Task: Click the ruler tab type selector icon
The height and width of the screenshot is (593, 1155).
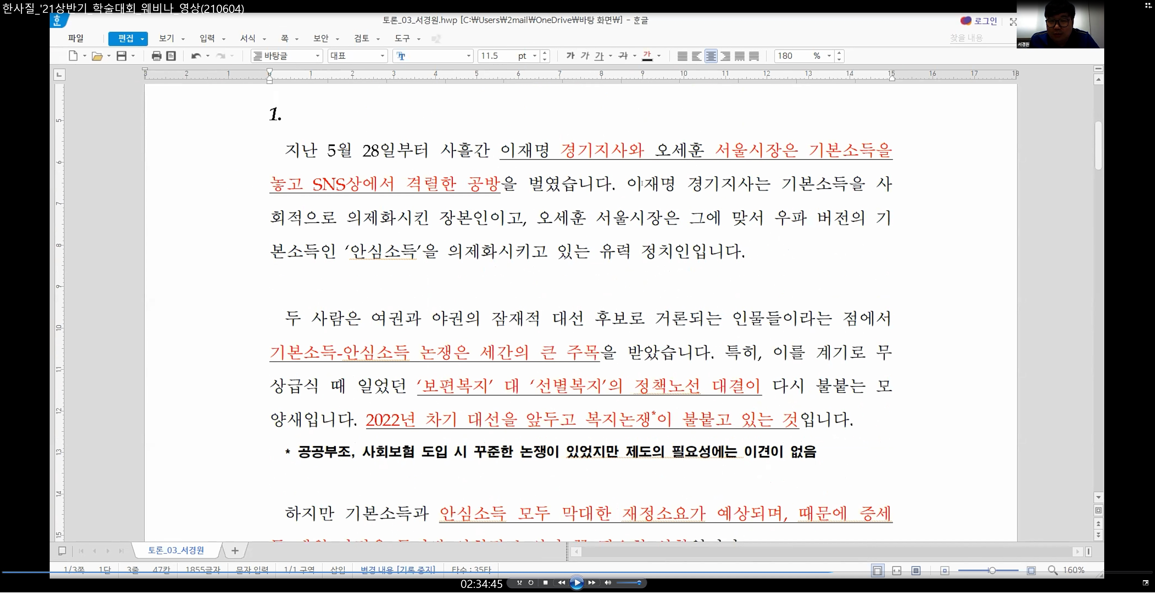Action: point(59,75)
